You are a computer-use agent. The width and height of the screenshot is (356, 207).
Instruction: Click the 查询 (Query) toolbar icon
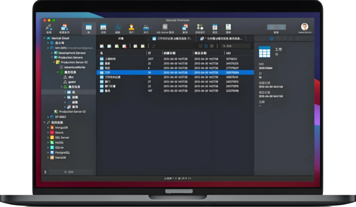tap(185, 28)
